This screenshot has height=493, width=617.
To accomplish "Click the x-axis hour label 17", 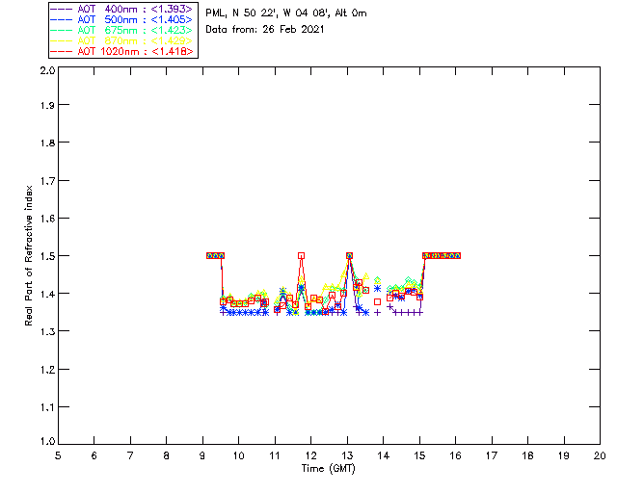I will coord(492,455).
